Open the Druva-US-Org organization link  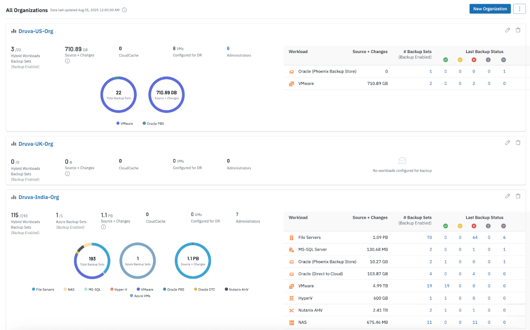click(x=36, y=31)
